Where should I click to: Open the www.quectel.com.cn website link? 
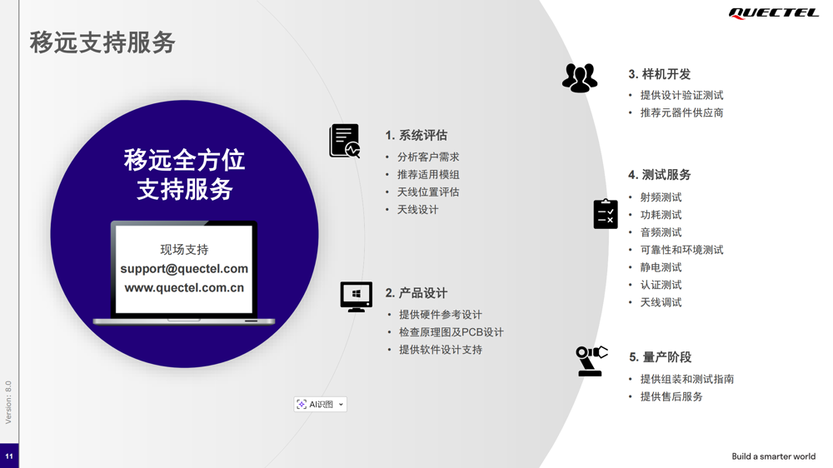coord(184,288)
